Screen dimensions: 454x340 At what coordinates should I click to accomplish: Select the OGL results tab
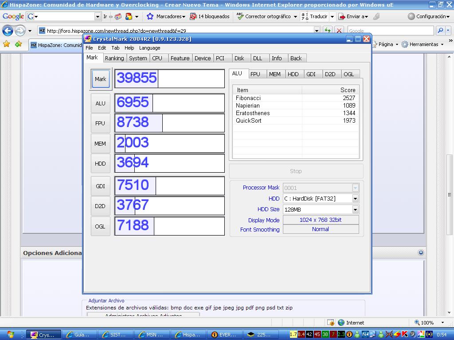click(x=348, y=74)
